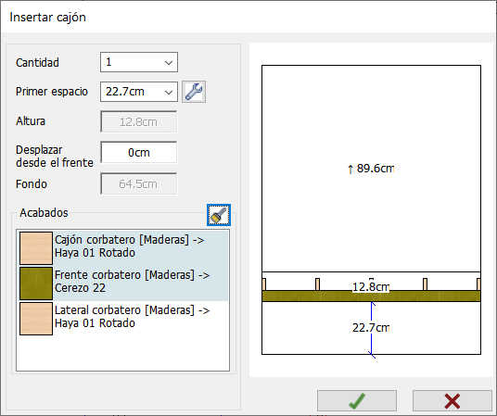The width and height of the screenshot is (497, 416).
Task: Expand the Primer espacio dropdown arrow
Action: point(169,92)
